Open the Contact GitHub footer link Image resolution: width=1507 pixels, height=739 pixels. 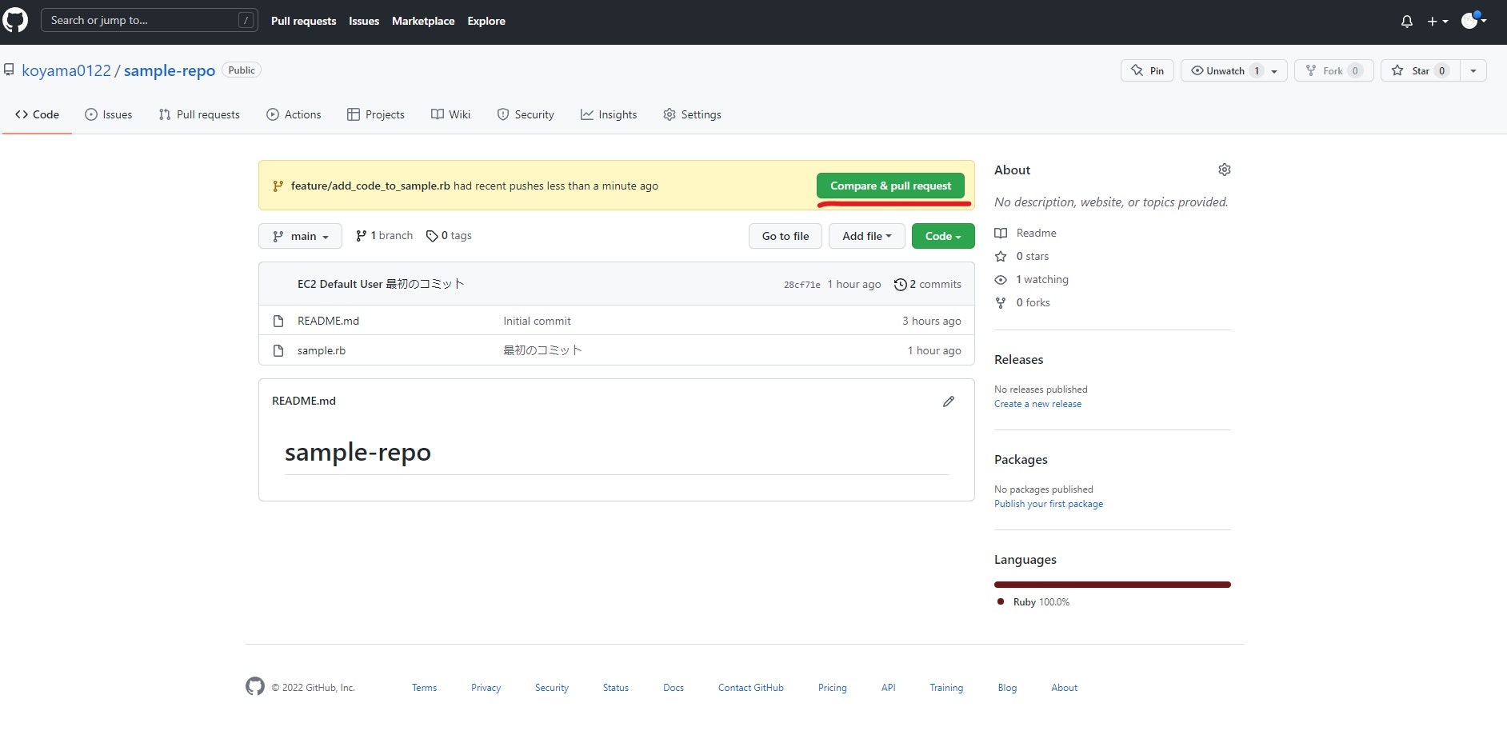(x=751, y=688)
